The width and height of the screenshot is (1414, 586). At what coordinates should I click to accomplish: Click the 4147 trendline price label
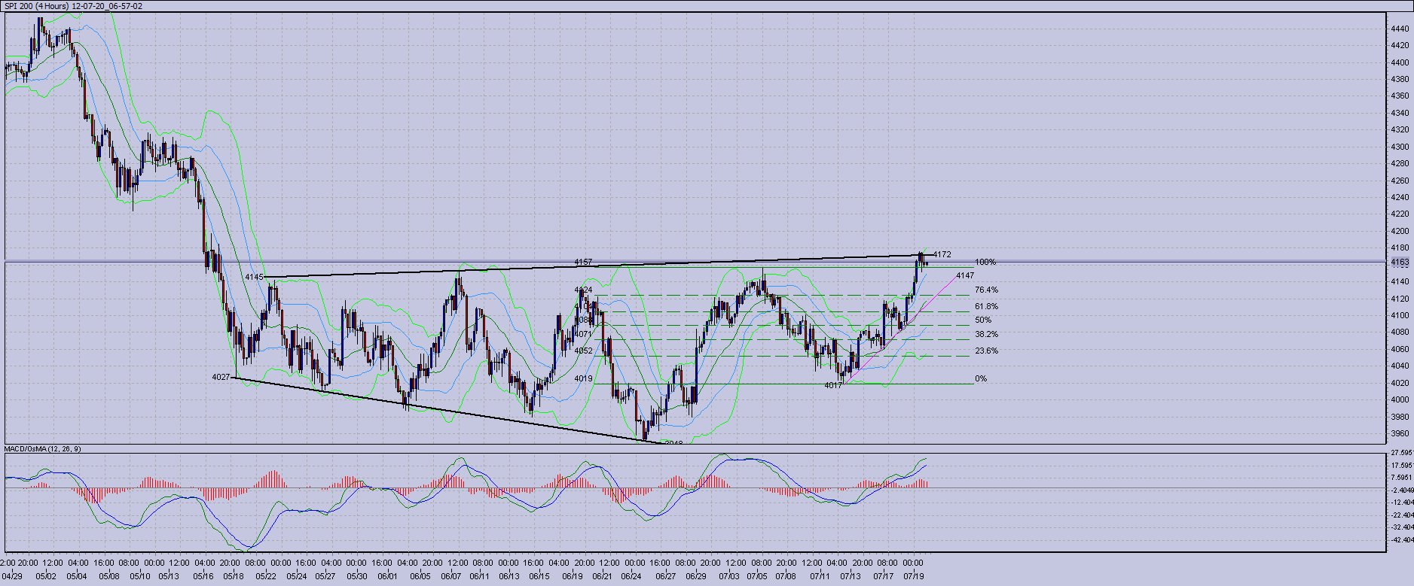964,275
